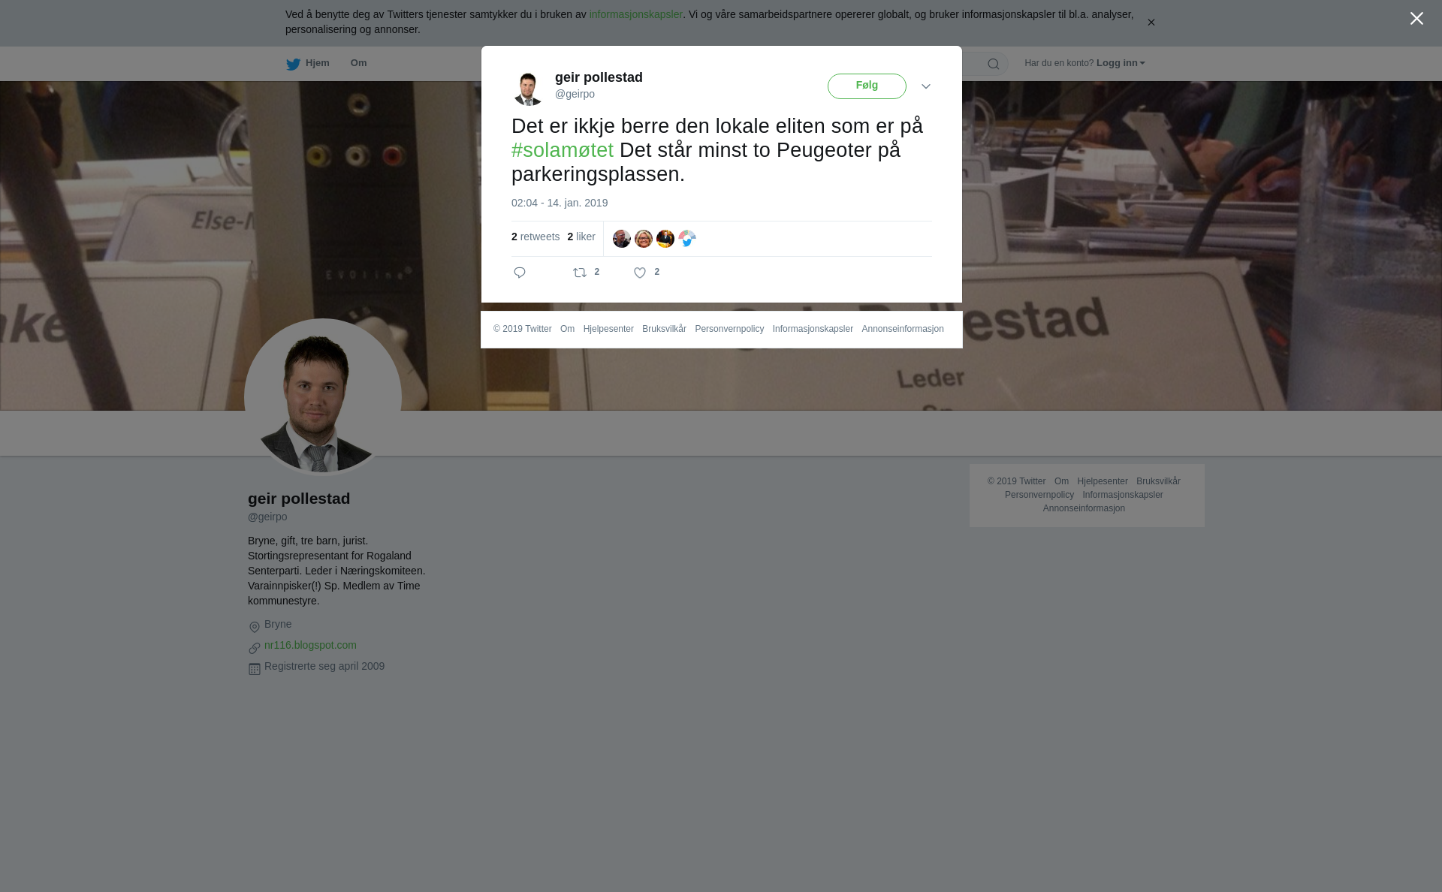
Task: Click the Twitter bird Hjem icon
Action: click(x=293, y=64)
